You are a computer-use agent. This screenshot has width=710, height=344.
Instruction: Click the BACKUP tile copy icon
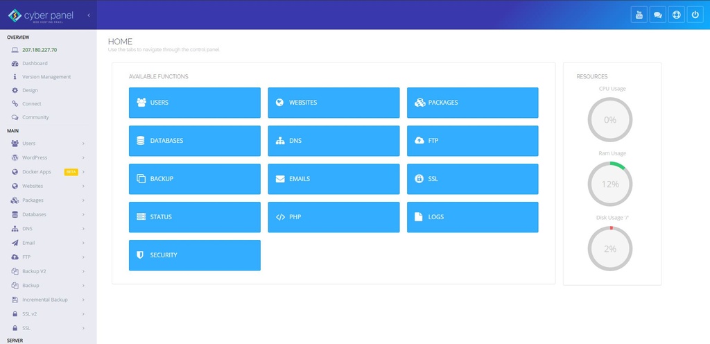pyautogui.click(x=141, y=179)
